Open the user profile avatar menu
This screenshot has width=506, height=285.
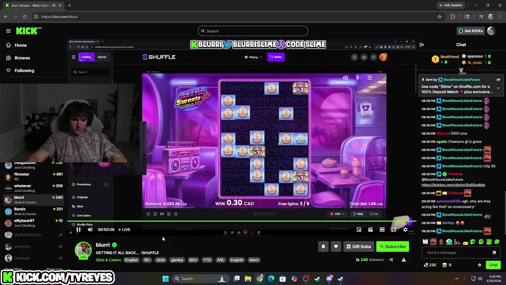(491, 31)
